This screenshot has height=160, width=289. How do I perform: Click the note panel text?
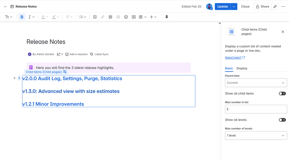(75, 68)
